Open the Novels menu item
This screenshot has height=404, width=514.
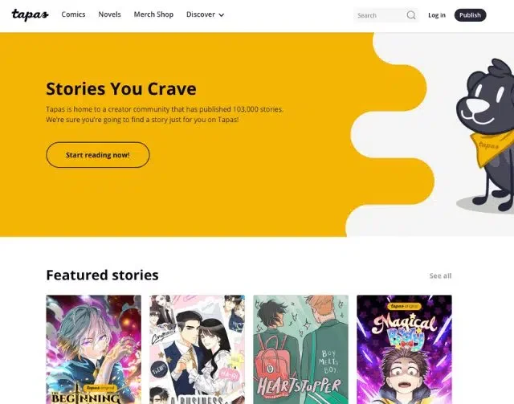[110, 14]
